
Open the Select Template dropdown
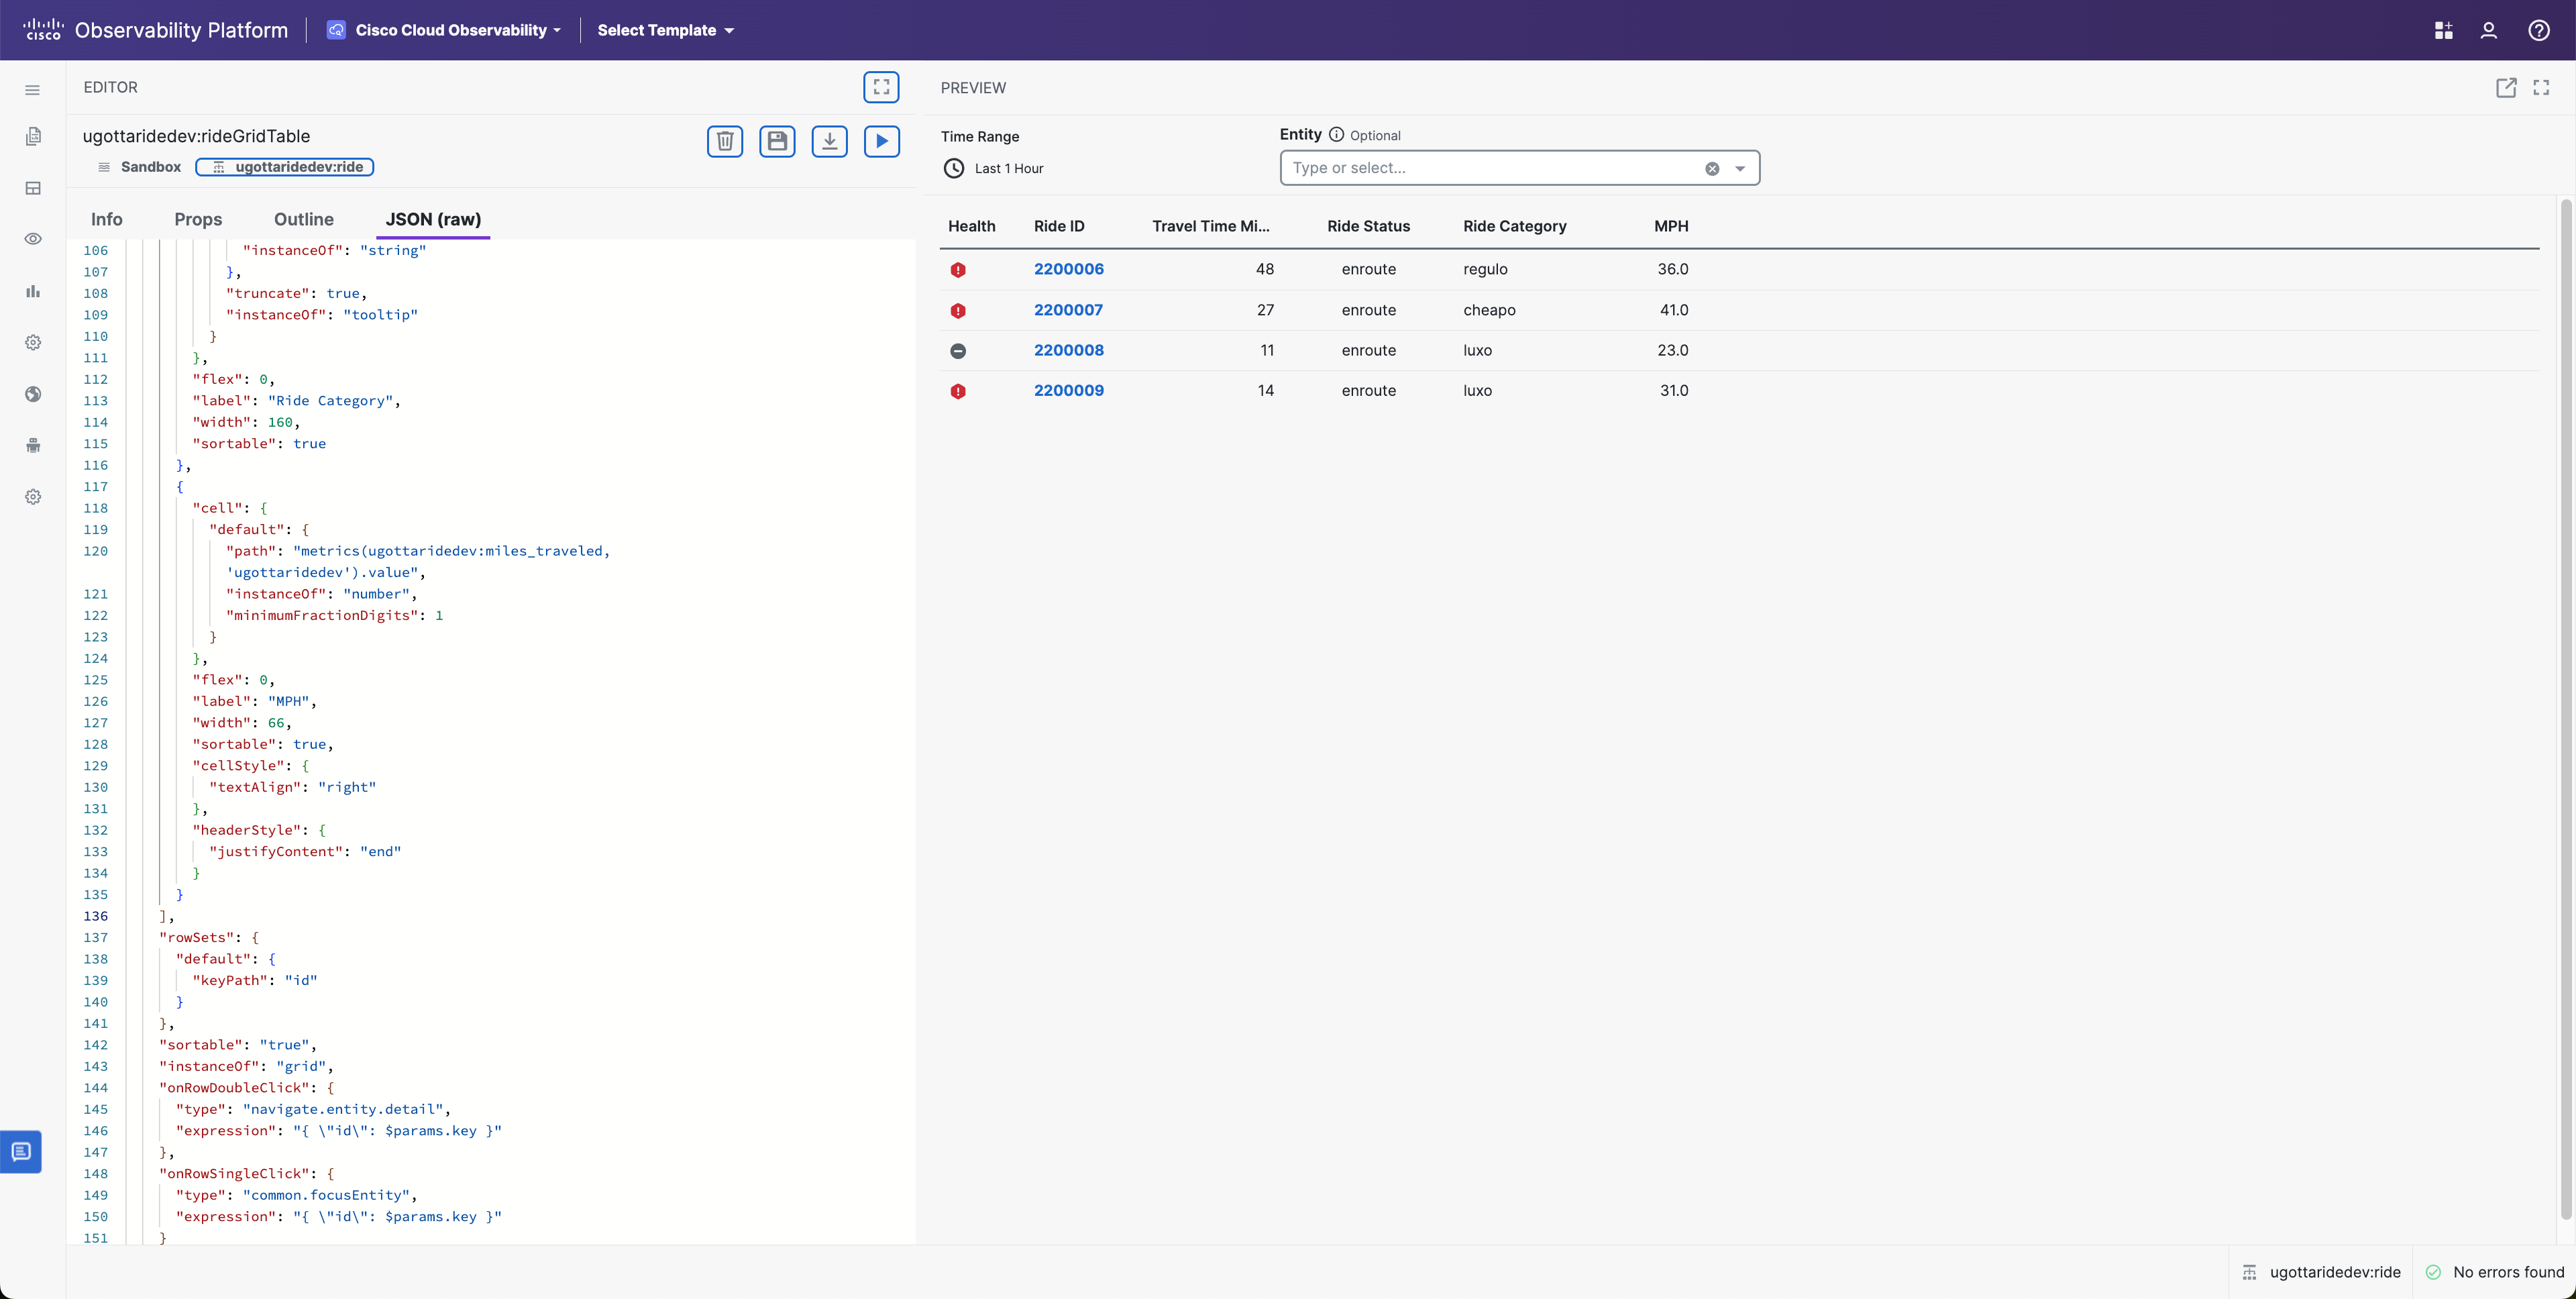665,30
